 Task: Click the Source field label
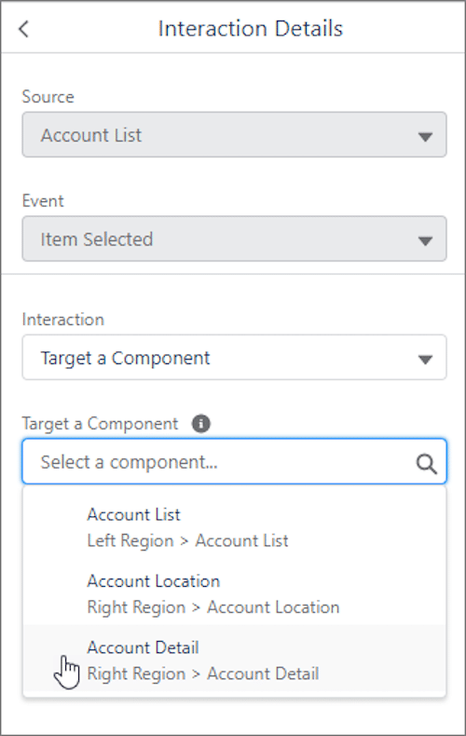48,97
